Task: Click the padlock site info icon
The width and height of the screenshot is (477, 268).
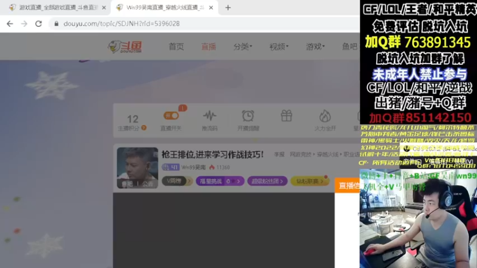Action: [x=56, y=24]
